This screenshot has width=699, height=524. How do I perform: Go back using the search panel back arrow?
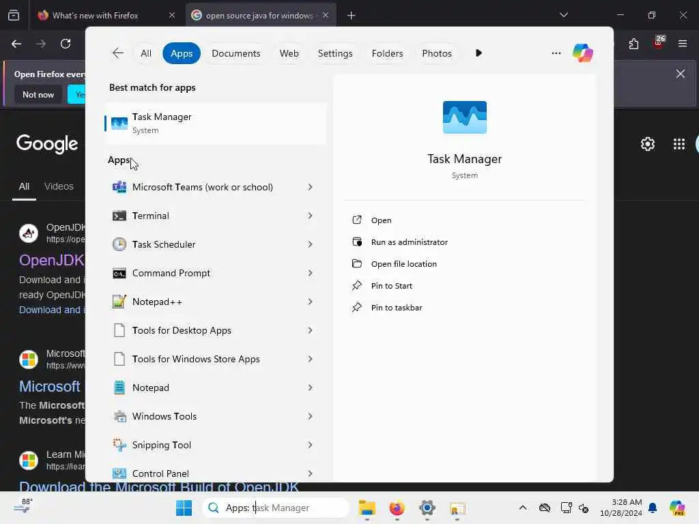[117, 53]
